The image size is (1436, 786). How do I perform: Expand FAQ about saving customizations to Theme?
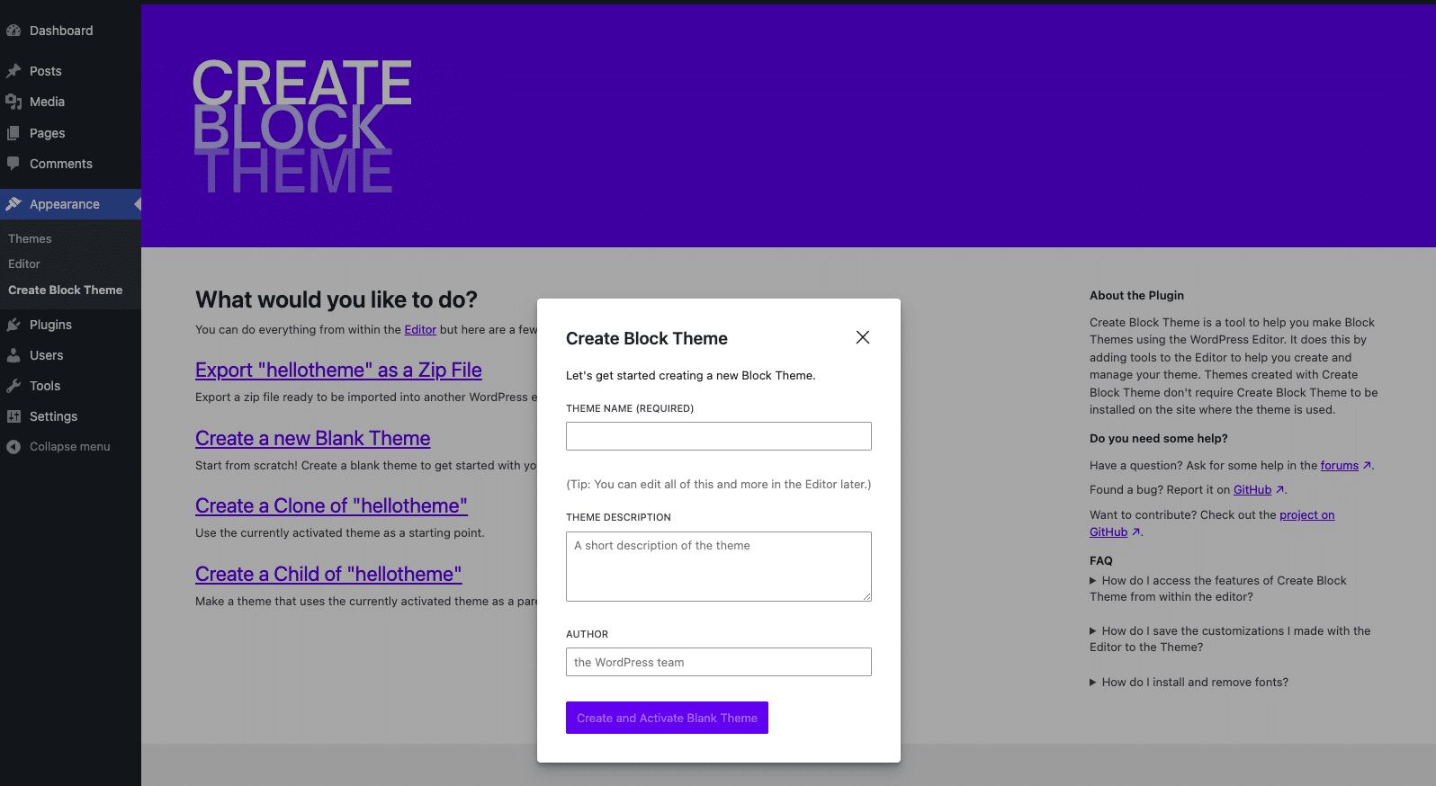point(1230,639)
